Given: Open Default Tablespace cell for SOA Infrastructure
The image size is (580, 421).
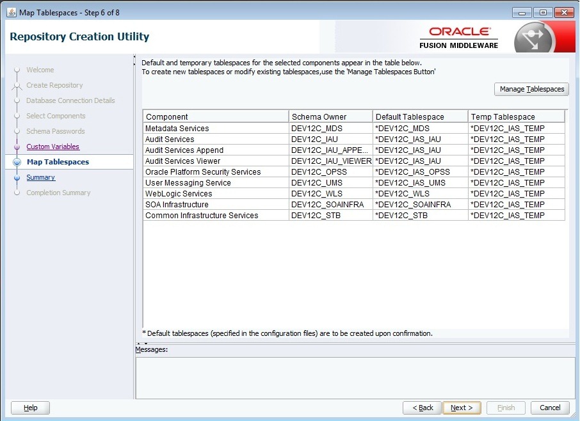Looking at the screenshot, I should (x=420, y=205).
